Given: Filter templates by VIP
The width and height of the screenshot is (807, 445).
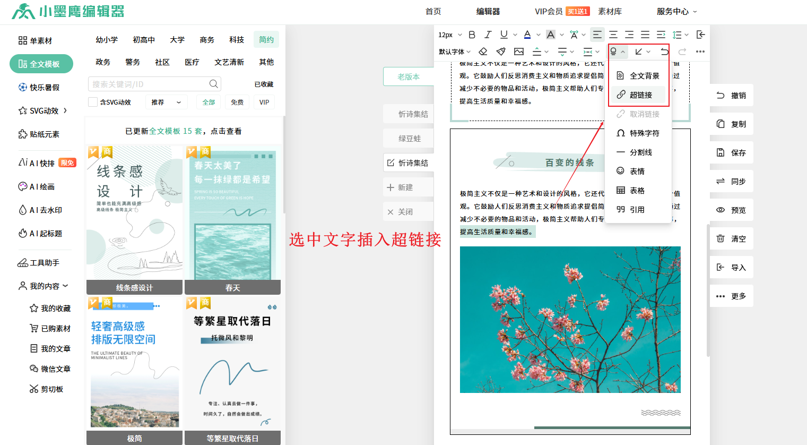Looking at the screenshot, I should pos(264,102).
